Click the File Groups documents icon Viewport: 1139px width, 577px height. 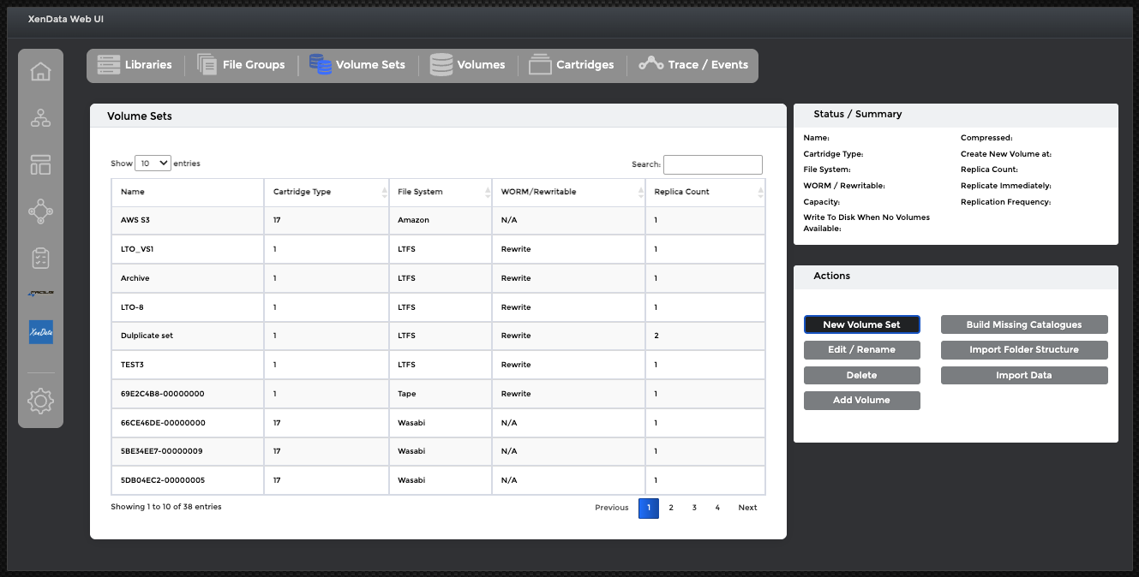(x=207, y=65)
